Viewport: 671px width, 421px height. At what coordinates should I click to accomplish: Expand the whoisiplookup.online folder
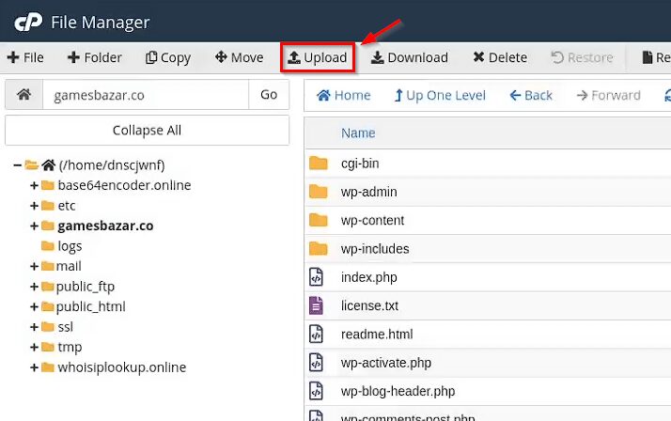34,367
